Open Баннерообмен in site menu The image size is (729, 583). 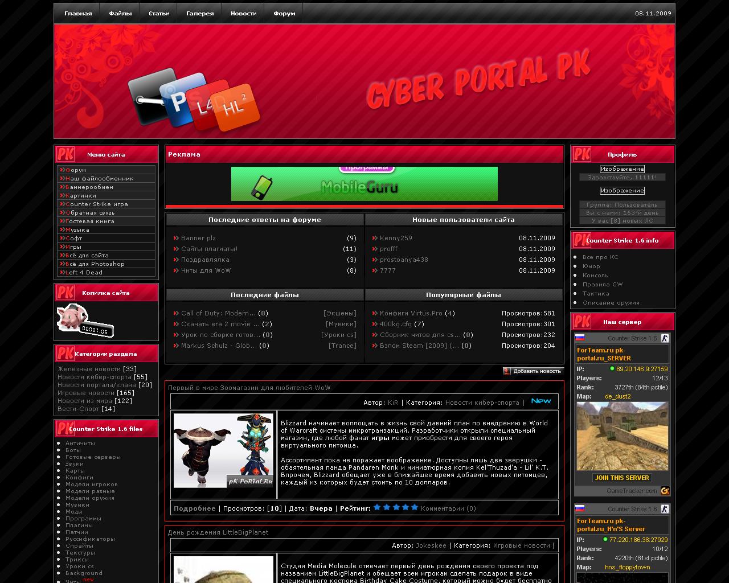89,187
